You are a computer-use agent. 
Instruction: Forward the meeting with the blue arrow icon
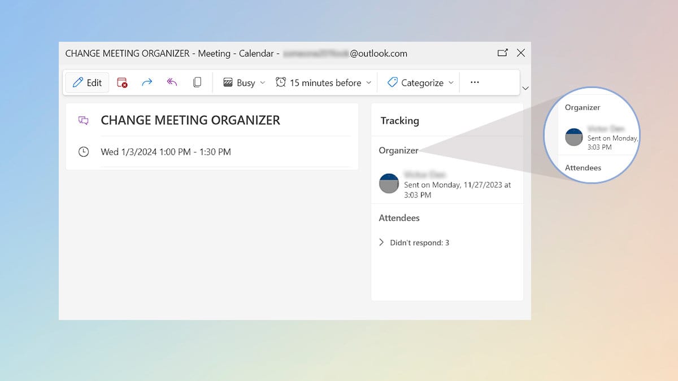pos(147,82)
